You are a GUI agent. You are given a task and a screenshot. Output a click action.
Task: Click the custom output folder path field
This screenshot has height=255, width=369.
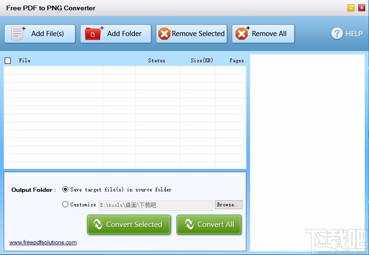156,205
